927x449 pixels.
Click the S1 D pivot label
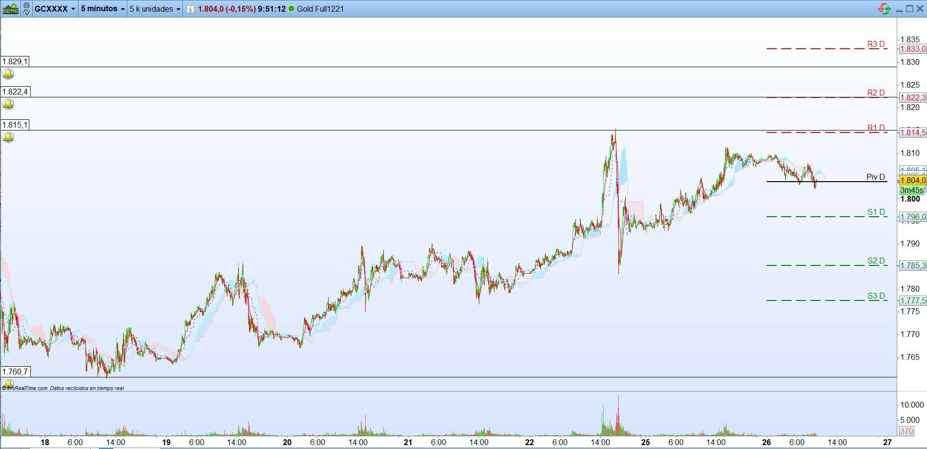876,212
